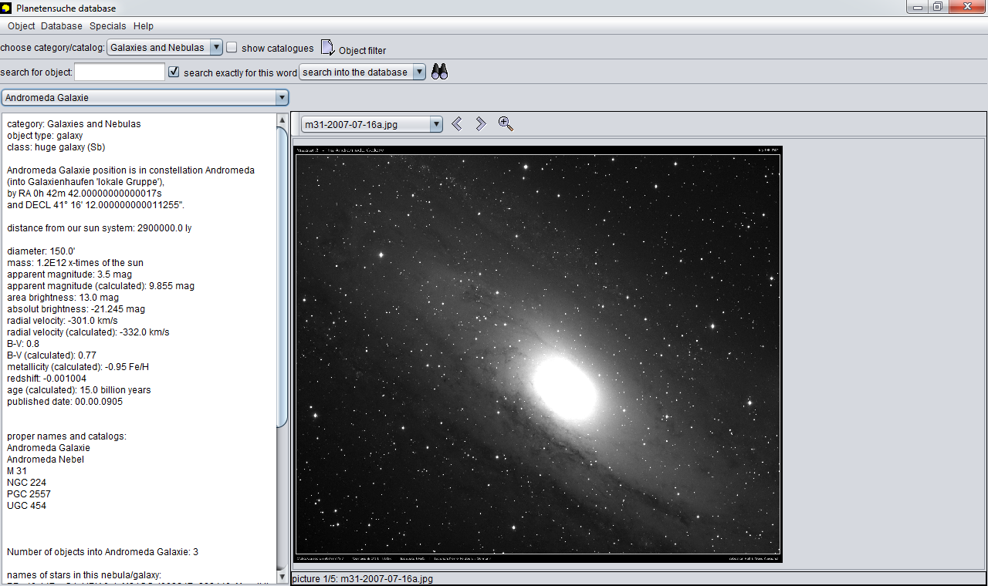This screenshot has width=988, height=586.
Task: Click 'Number of objects into Andromeda Galaxie: 3'
Action: point(103,552)
